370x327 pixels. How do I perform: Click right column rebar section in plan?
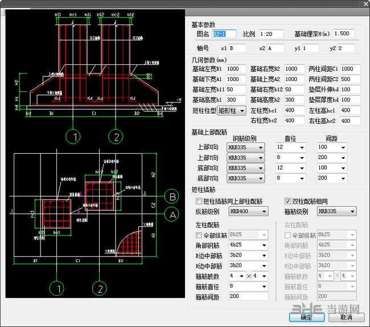click(x=100, y=196)
